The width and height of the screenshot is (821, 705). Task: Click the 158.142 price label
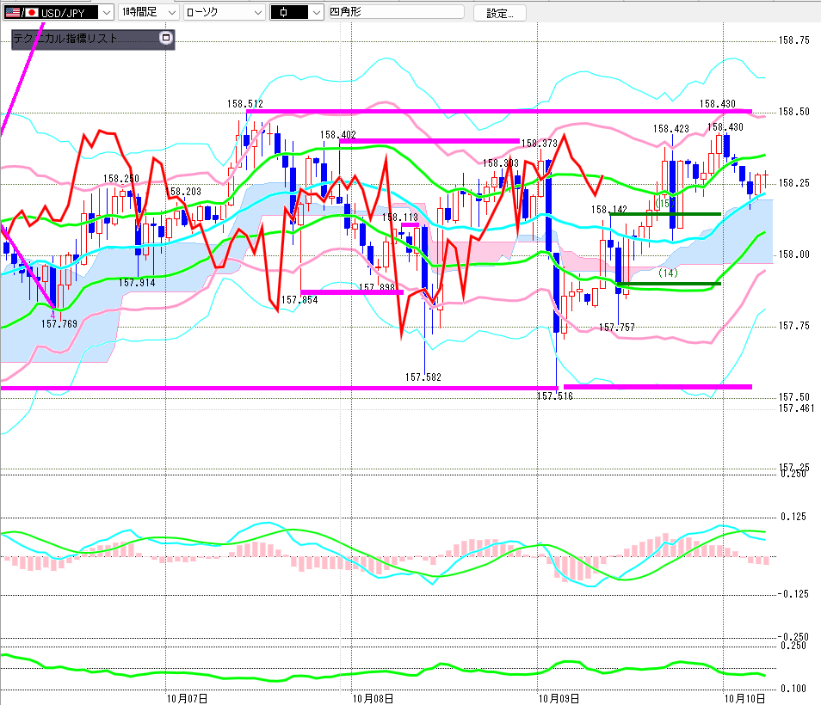coord(609,210)
